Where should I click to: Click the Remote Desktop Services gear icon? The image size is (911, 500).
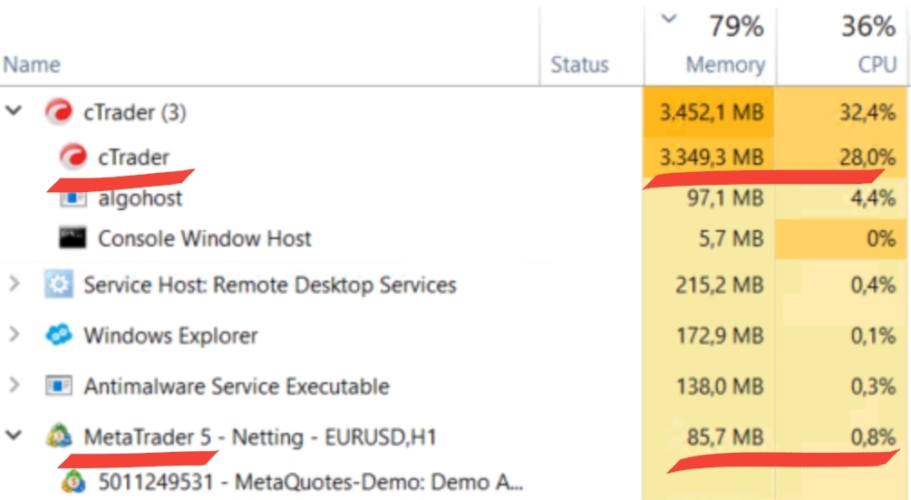[x=59, y=284]
